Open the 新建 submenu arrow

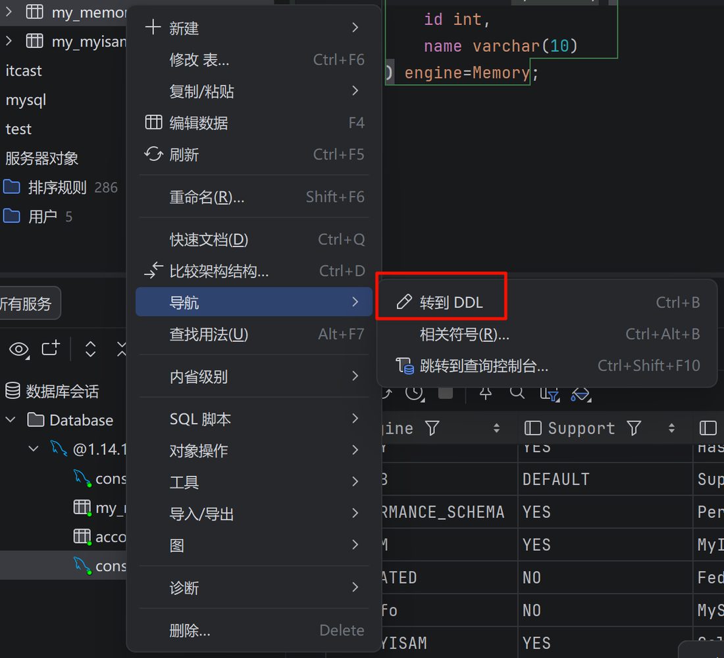point(355,28)
